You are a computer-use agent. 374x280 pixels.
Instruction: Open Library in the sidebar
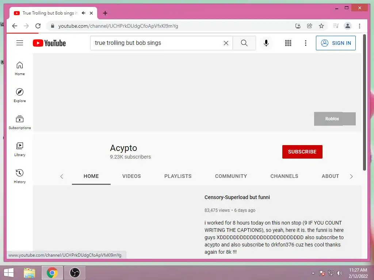20,149
